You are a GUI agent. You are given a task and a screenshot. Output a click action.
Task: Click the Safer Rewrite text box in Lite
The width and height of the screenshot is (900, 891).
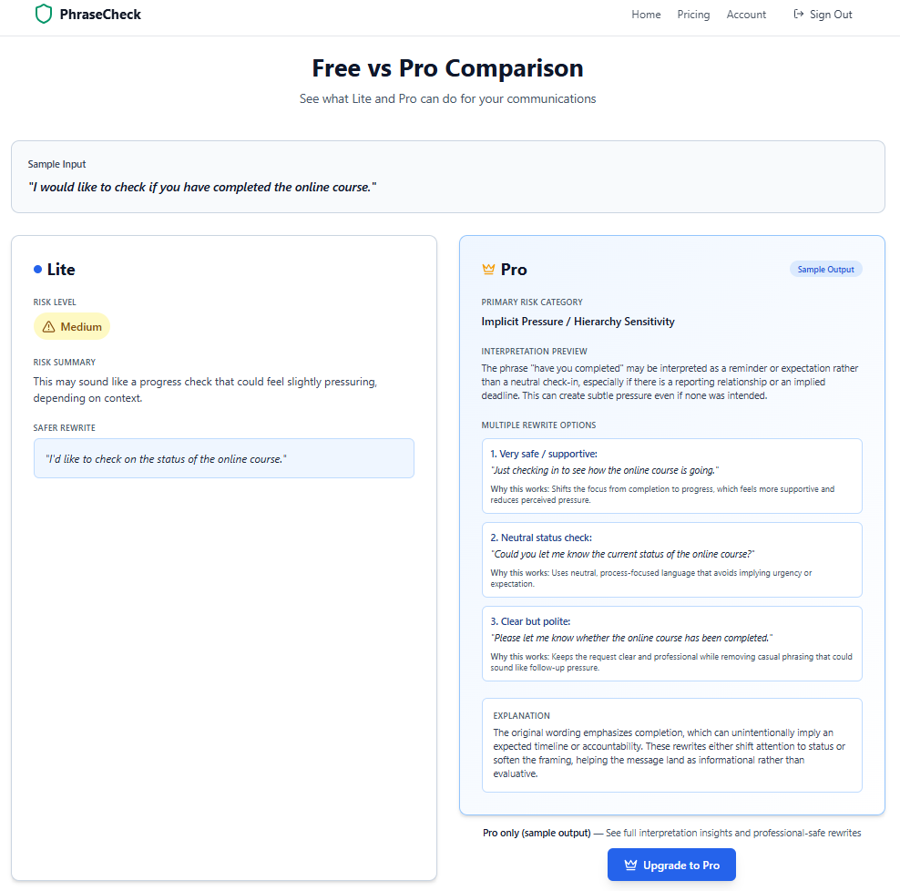223,458
